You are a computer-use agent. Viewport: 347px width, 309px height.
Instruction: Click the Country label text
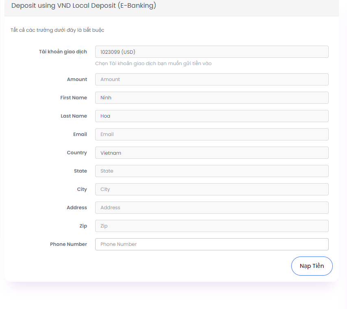77,153
